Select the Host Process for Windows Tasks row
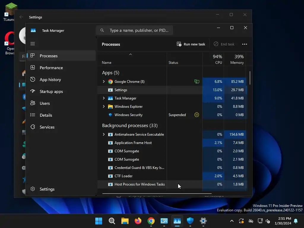304x228 pixels. (172, 184)
